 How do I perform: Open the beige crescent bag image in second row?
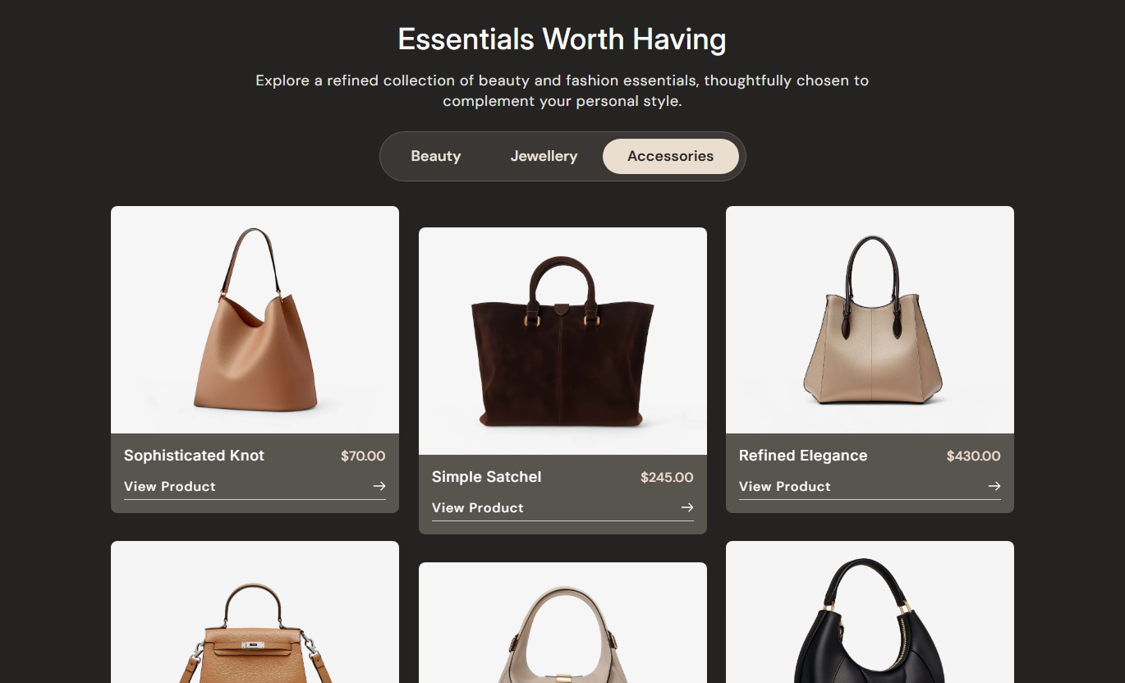tap(562, 622)
